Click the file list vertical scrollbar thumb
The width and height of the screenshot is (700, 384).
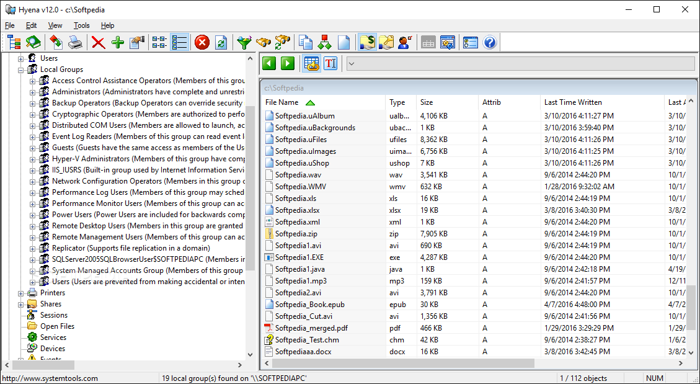pos(691,308)
